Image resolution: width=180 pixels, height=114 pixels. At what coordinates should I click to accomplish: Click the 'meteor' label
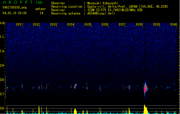click(41, 9)
